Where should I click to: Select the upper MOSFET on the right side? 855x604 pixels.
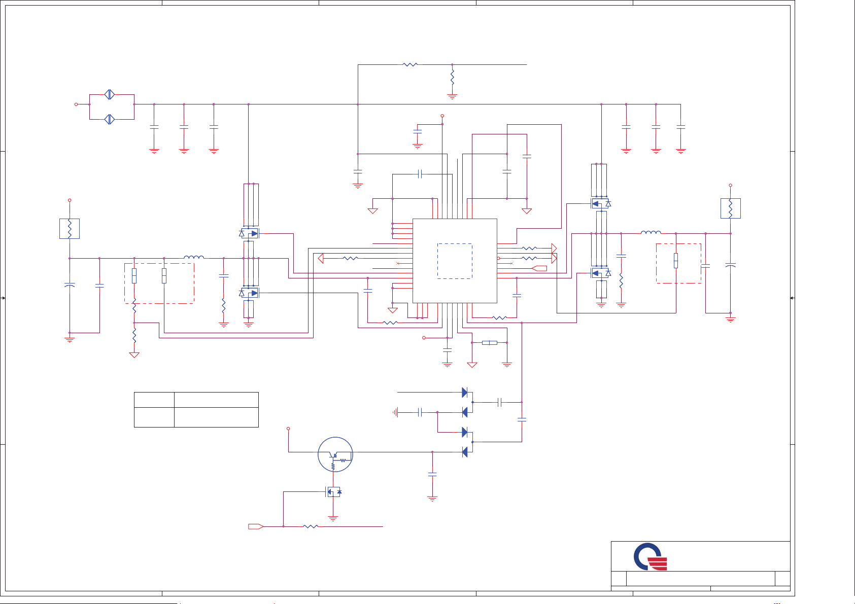[601, 204]
